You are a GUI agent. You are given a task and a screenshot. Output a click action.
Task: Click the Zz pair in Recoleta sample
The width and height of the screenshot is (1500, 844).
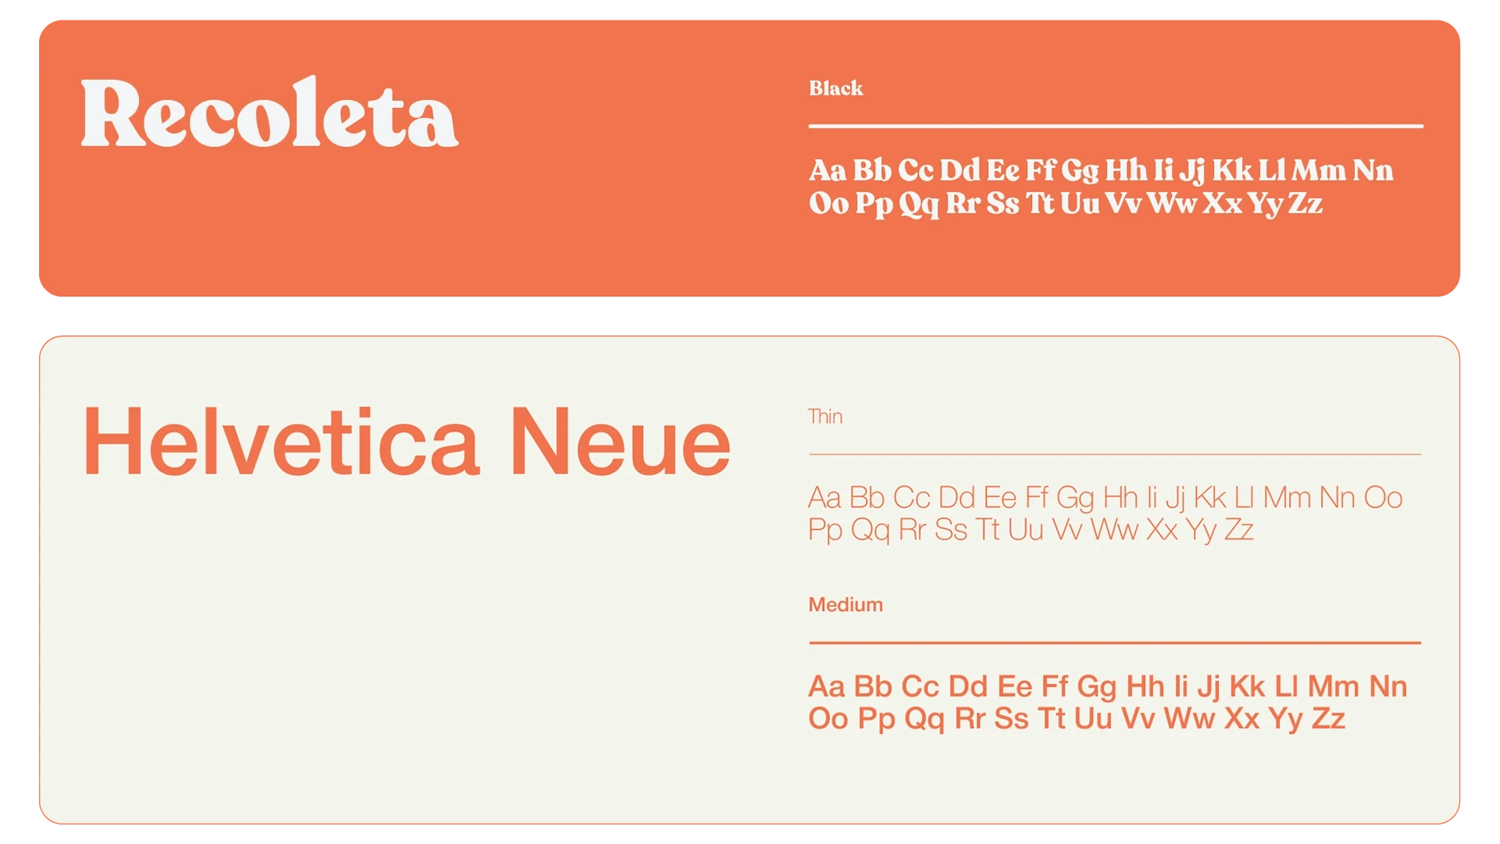point(1304,204)
